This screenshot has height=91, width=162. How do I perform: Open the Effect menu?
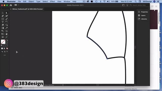coord(52,2)
